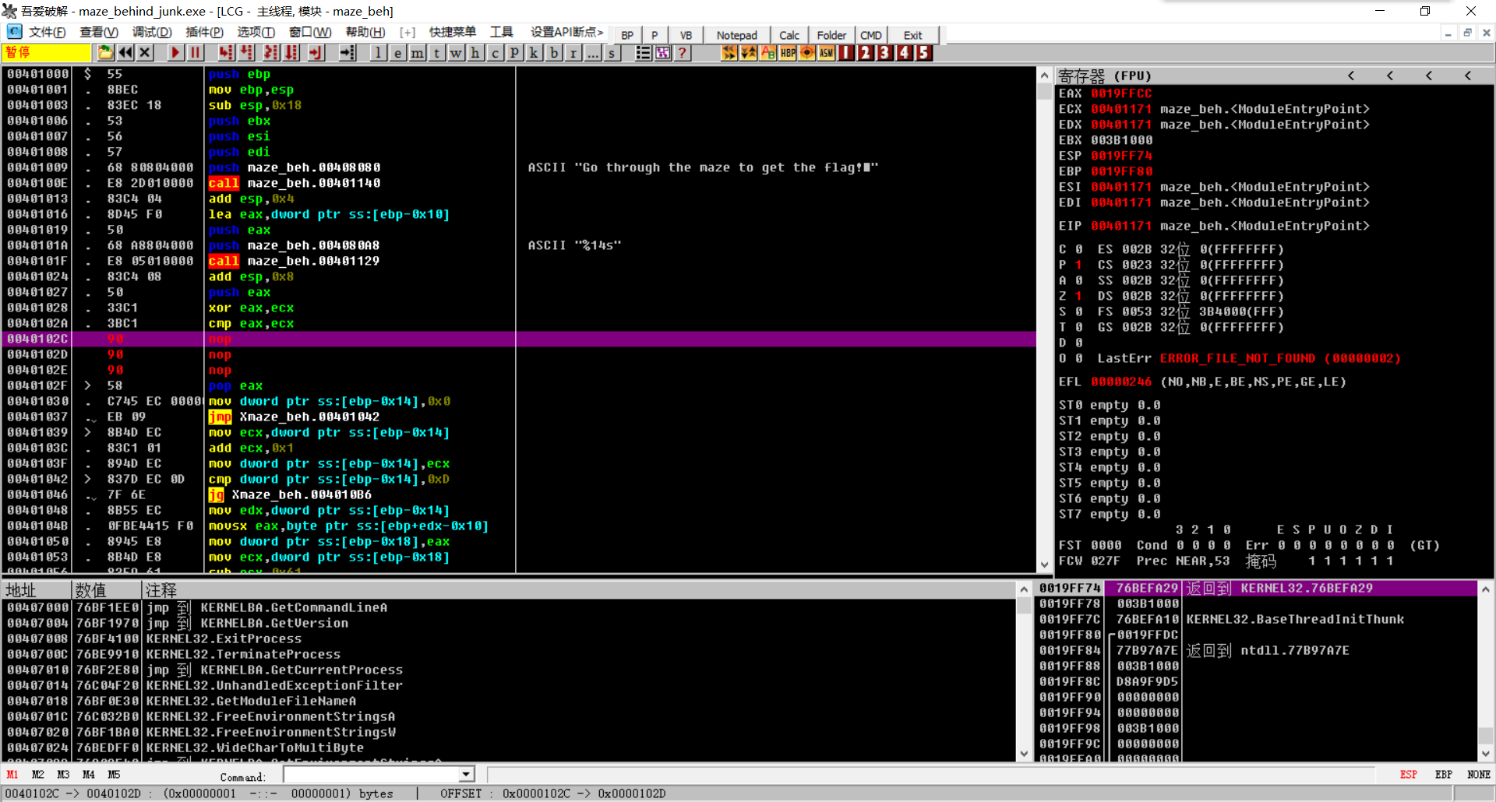Switch to the M2 memory dump tab
Screen dimensions: 1496x802
click(x=38, y=775)
